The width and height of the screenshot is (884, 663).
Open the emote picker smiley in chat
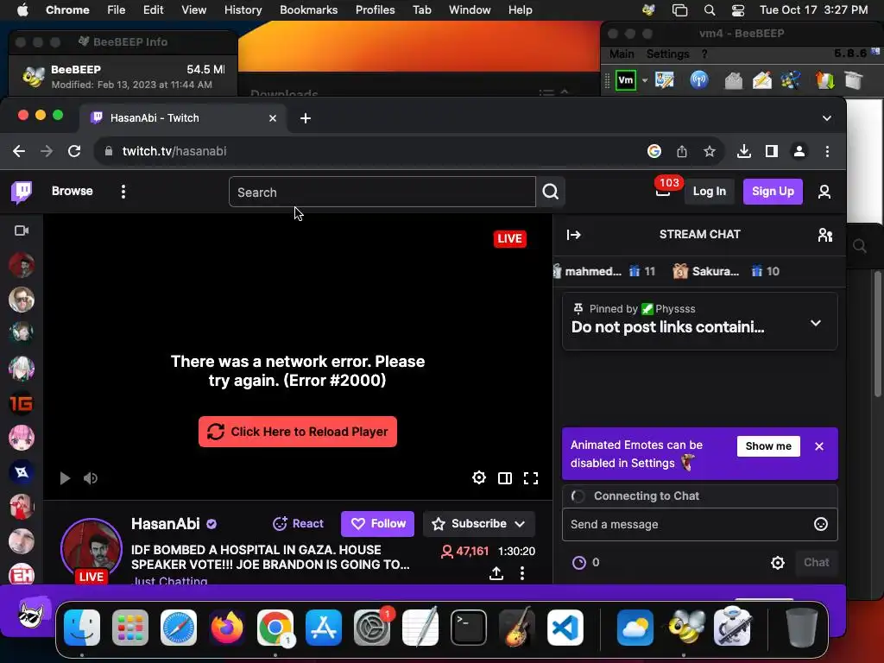(x=821, y=524)
